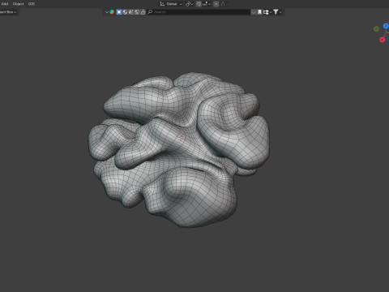This screenshot has height=292, width=389.
Task: Click the magnifier search icon
Action: (x=150, y=12)
